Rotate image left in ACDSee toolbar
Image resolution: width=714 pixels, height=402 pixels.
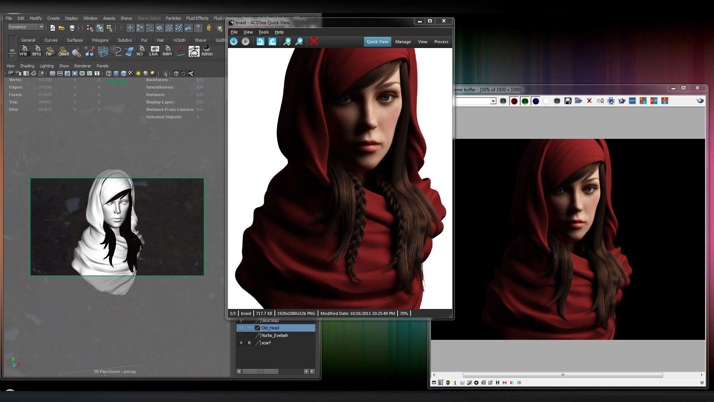click(x=260, y=42)
